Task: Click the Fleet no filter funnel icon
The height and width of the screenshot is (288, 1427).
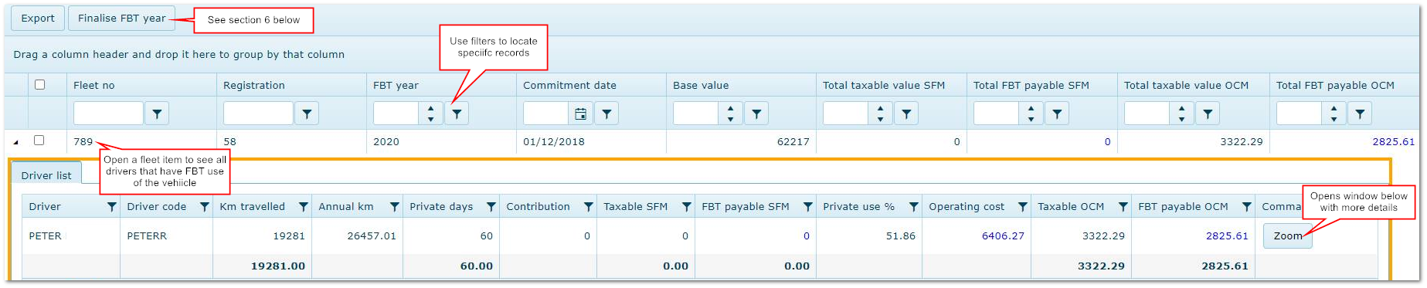Action: coord(157,114)
